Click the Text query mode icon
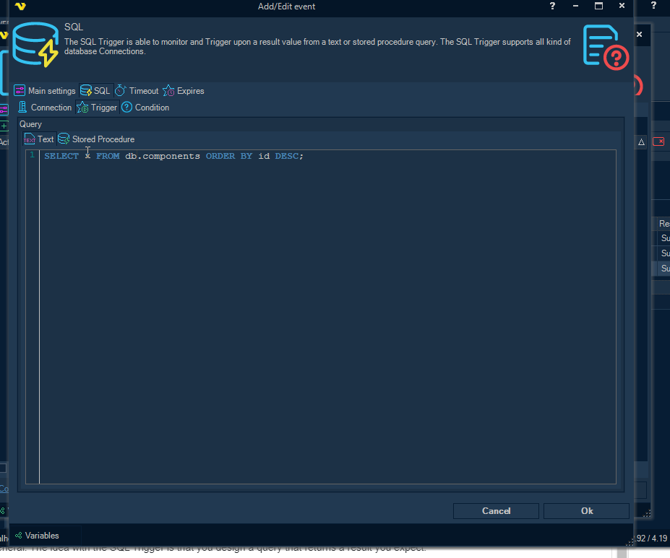The height and width of the screenshot is (558, 670). coord(30,139)
